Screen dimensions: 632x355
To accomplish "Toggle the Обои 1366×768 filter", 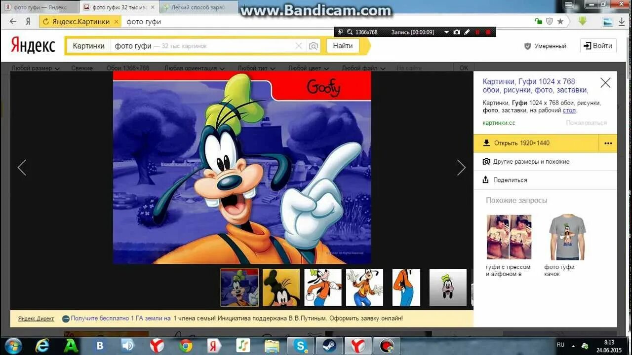I will pos(128,68).
